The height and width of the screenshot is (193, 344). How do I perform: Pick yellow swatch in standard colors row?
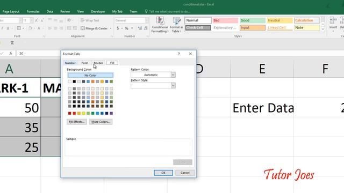click(x=83, y=113)
